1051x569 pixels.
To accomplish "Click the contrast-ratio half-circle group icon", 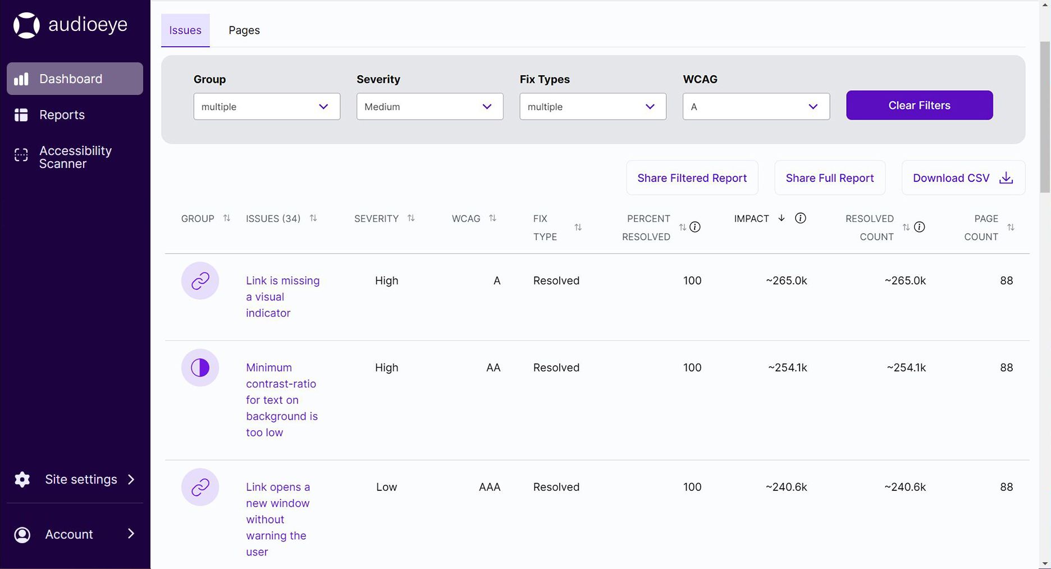I will point(200,368).
